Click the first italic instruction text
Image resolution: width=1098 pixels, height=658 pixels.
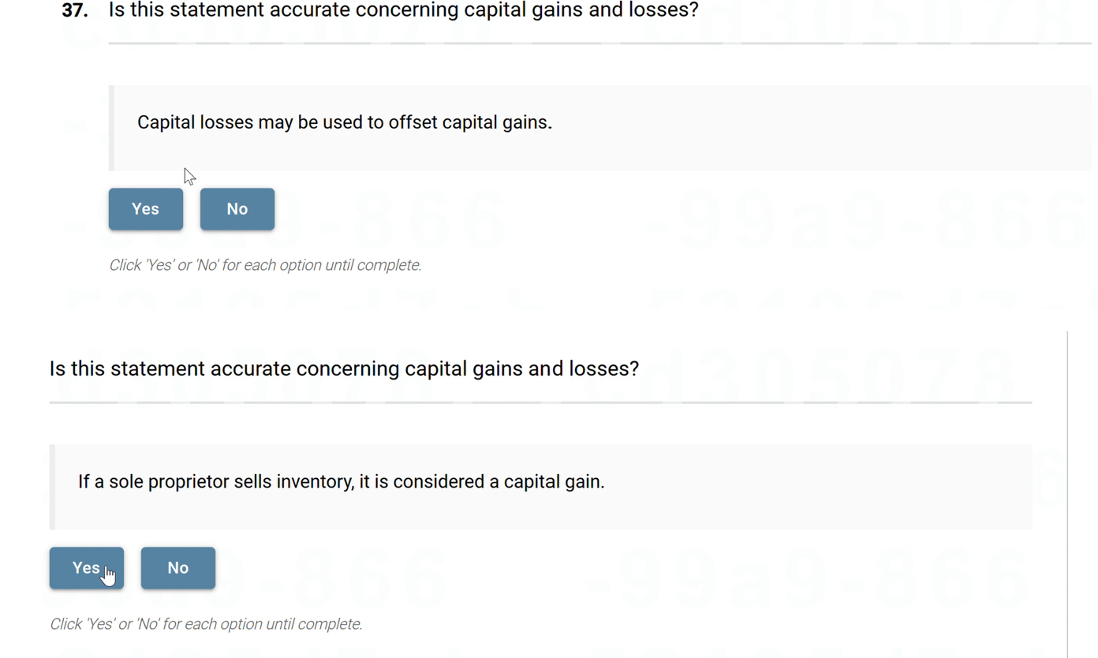point(265,265)
